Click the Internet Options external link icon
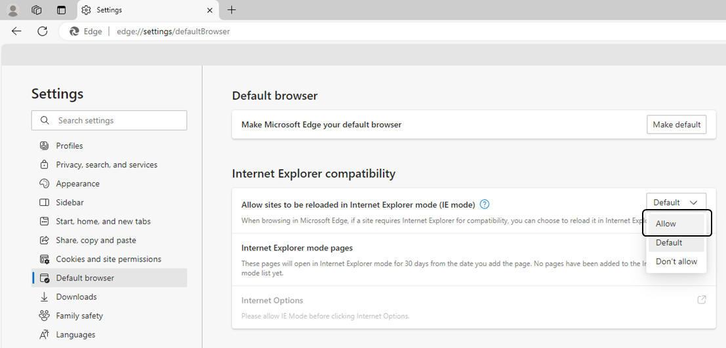Screen dimensions: 726x348 (701, 300)
